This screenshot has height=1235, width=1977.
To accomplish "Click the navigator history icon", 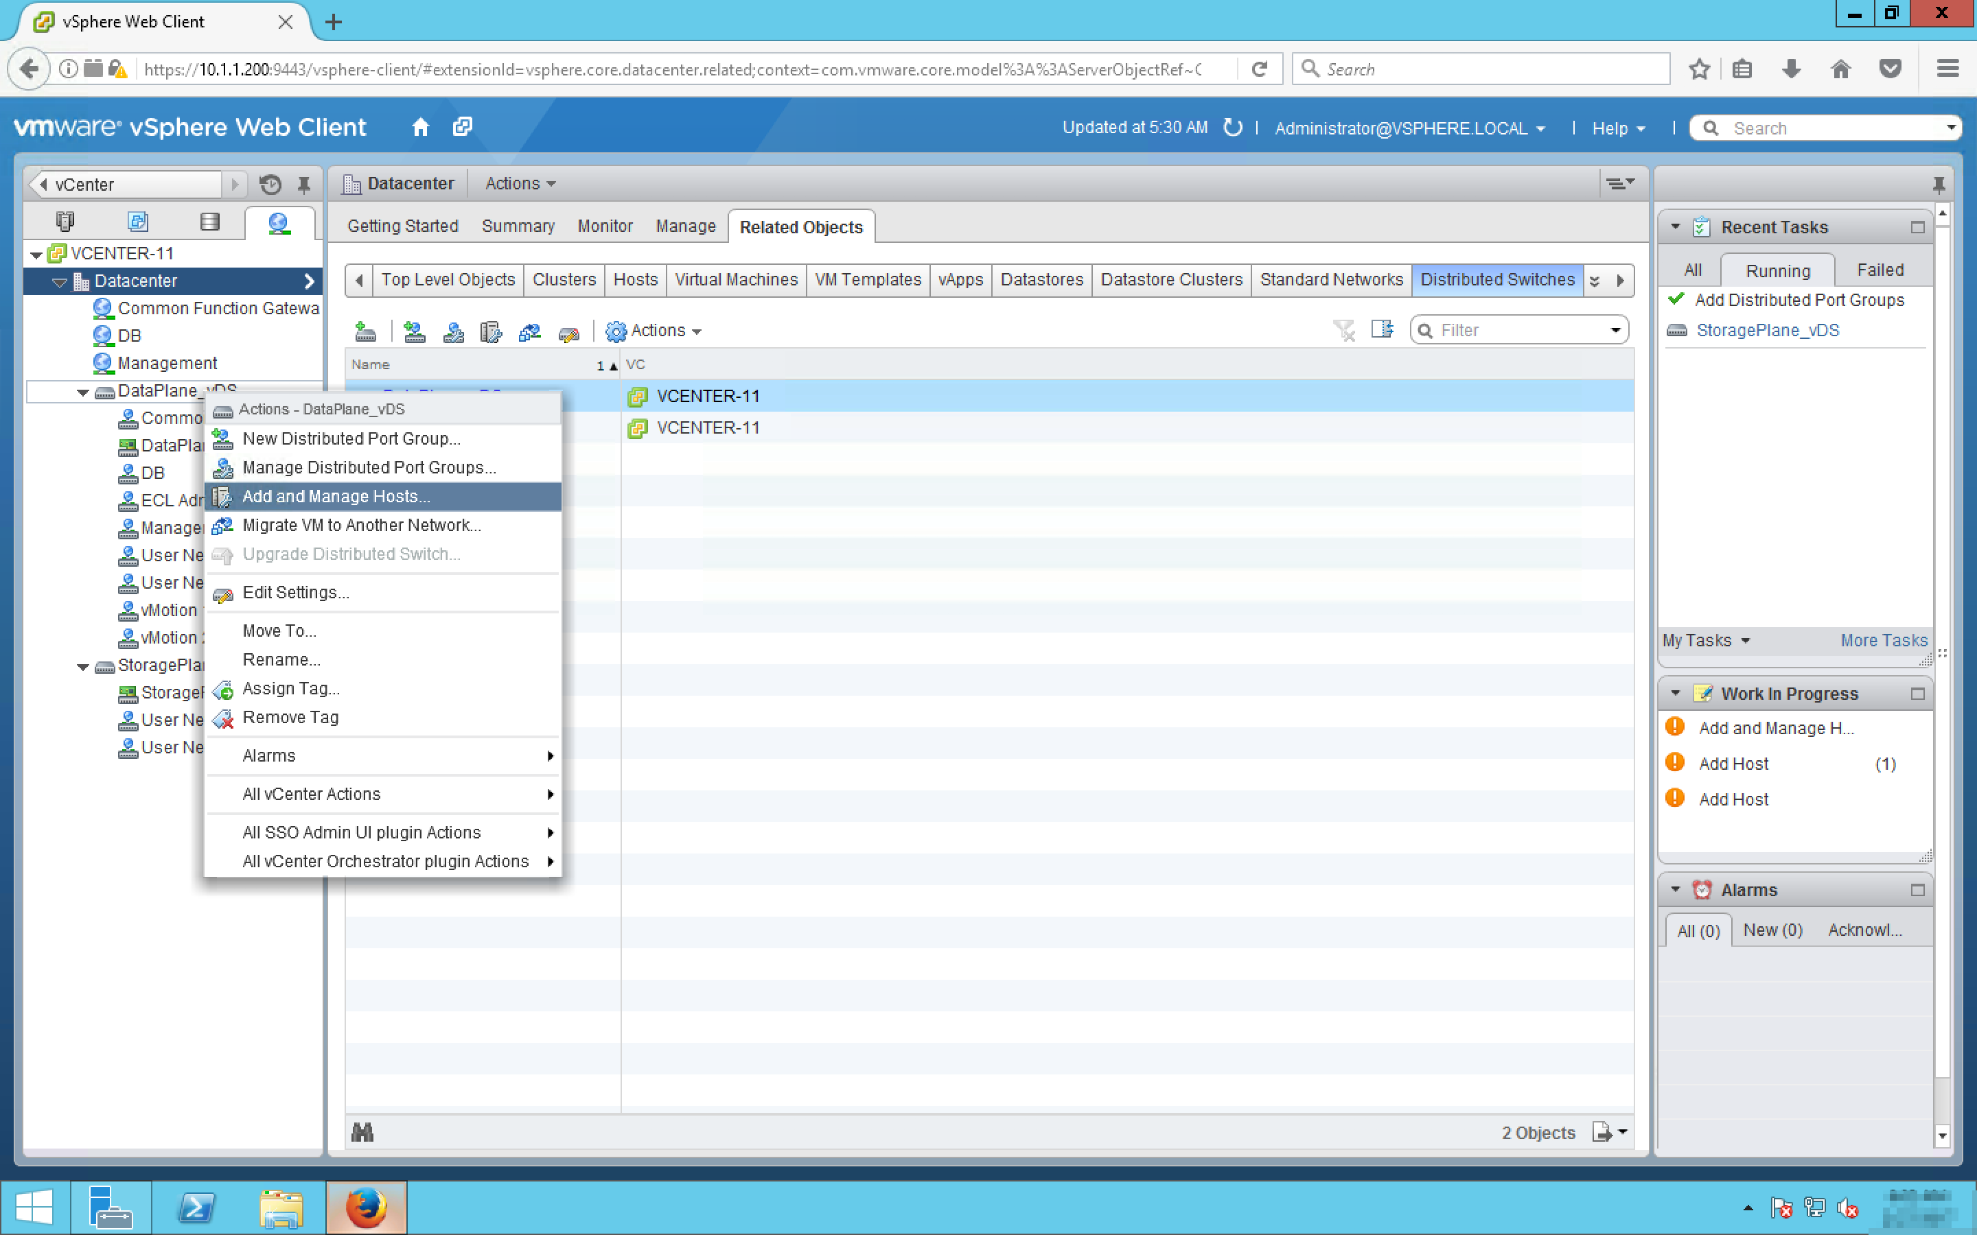I will pos(270,185).
